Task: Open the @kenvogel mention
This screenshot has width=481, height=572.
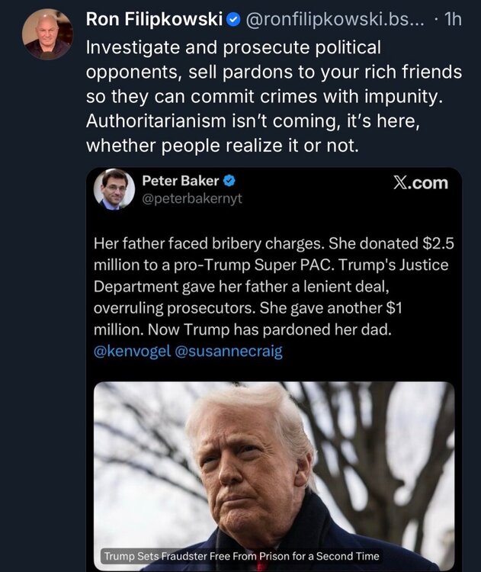Action: [x=131, y=351]
